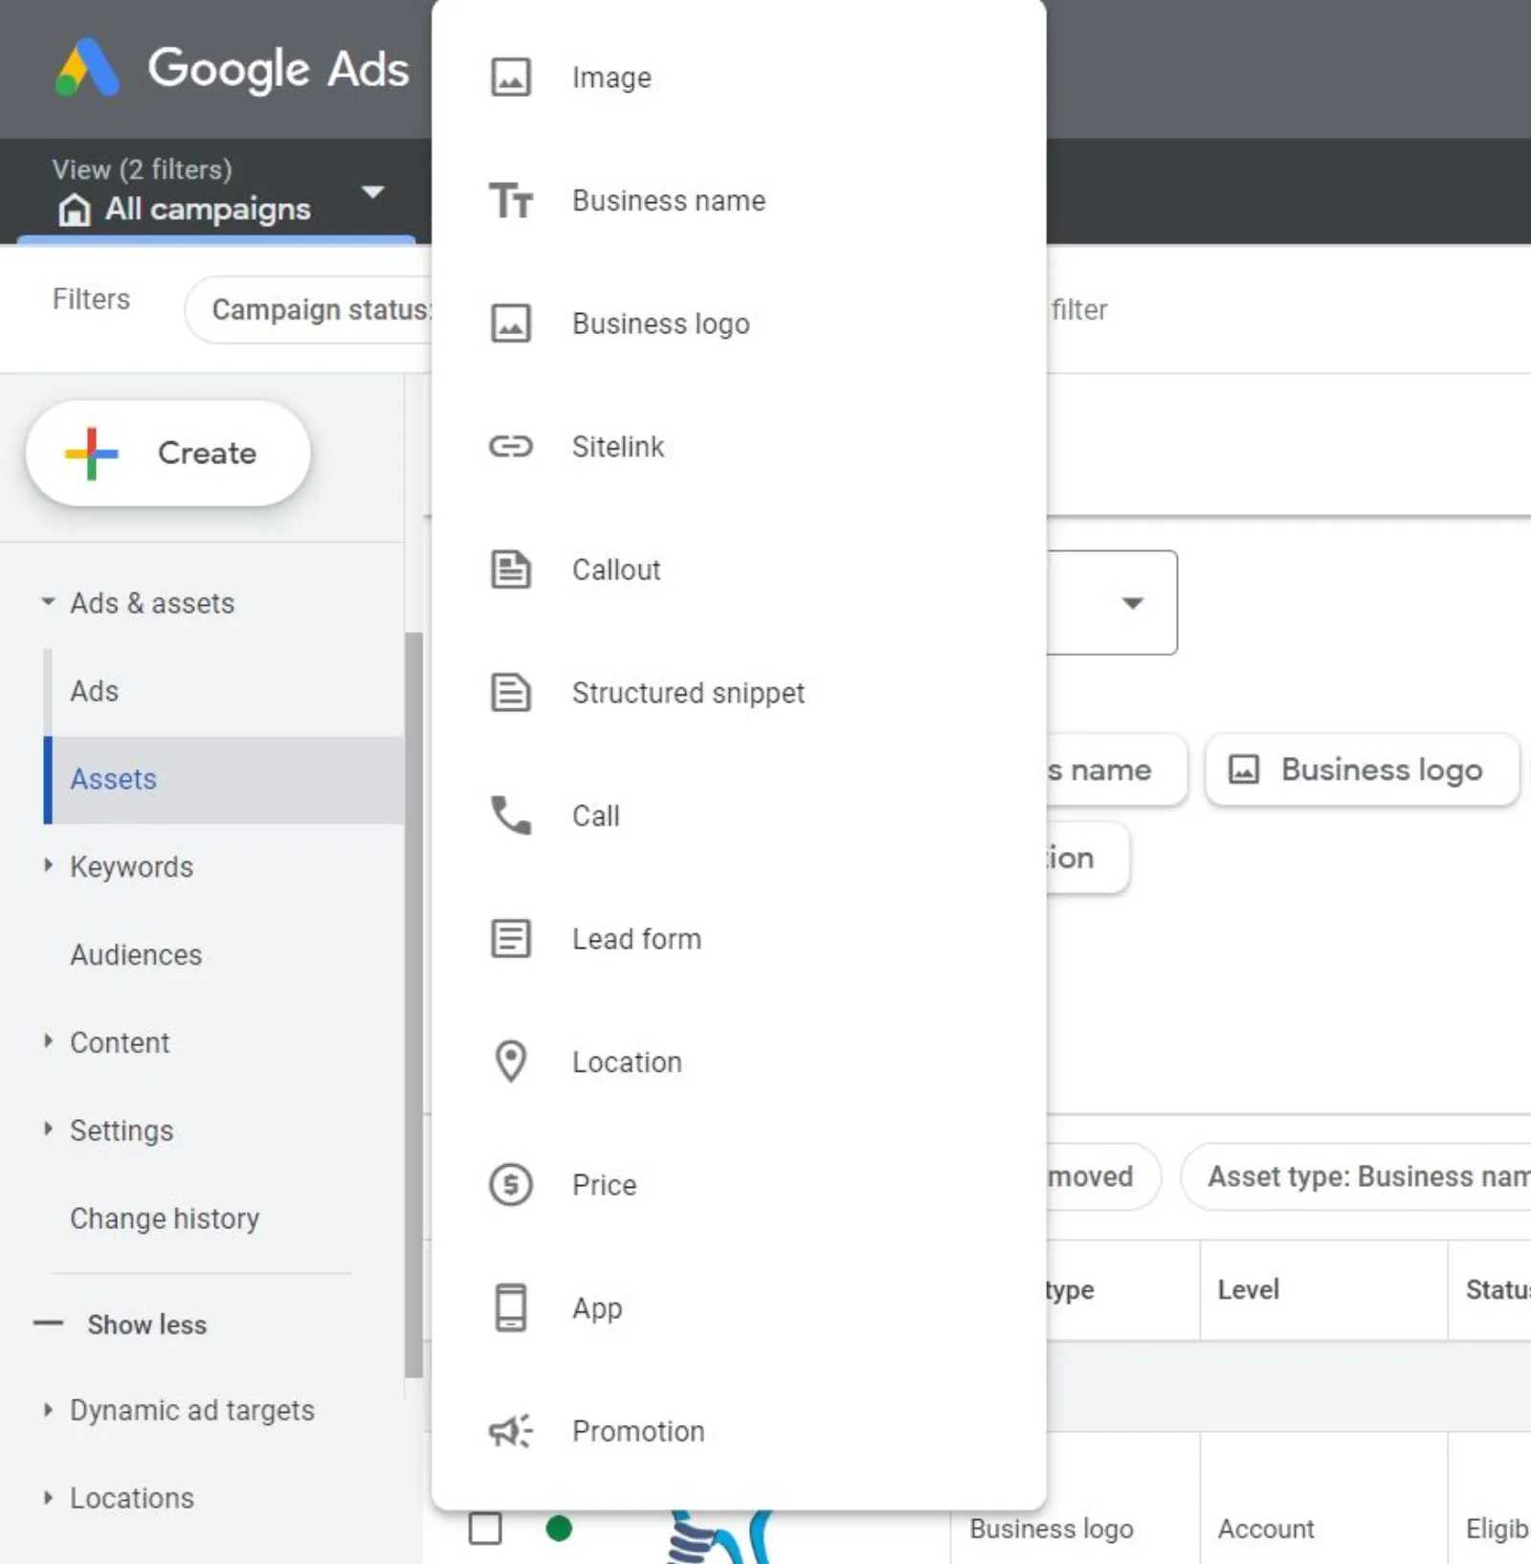Click the asset logo thumbnail in table row

[x=720, y=1536]
